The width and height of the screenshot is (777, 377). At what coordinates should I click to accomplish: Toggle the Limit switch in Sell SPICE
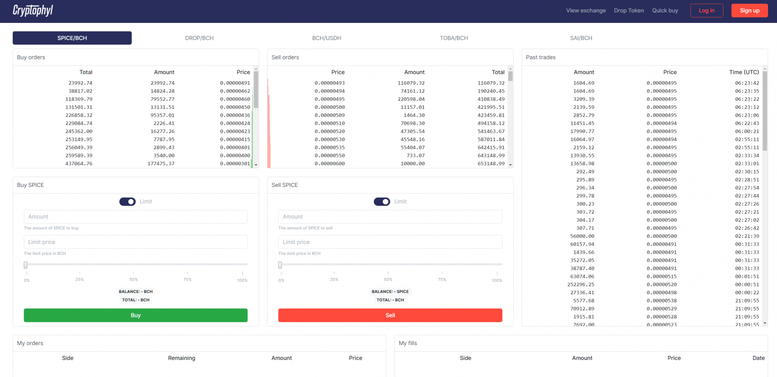point(382,201)
